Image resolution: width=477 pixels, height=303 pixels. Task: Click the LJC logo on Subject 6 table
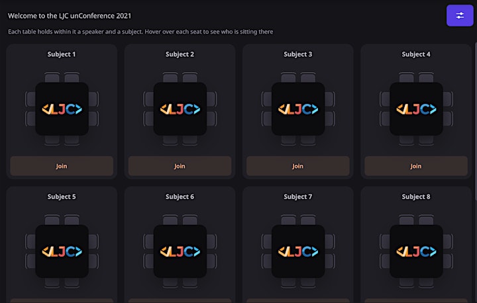click(180, 251)
